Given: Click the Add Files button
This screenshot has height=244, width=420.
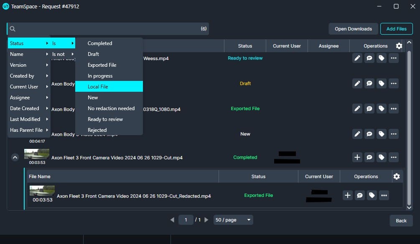Looking at the screenshot, I should click(396, 29).
